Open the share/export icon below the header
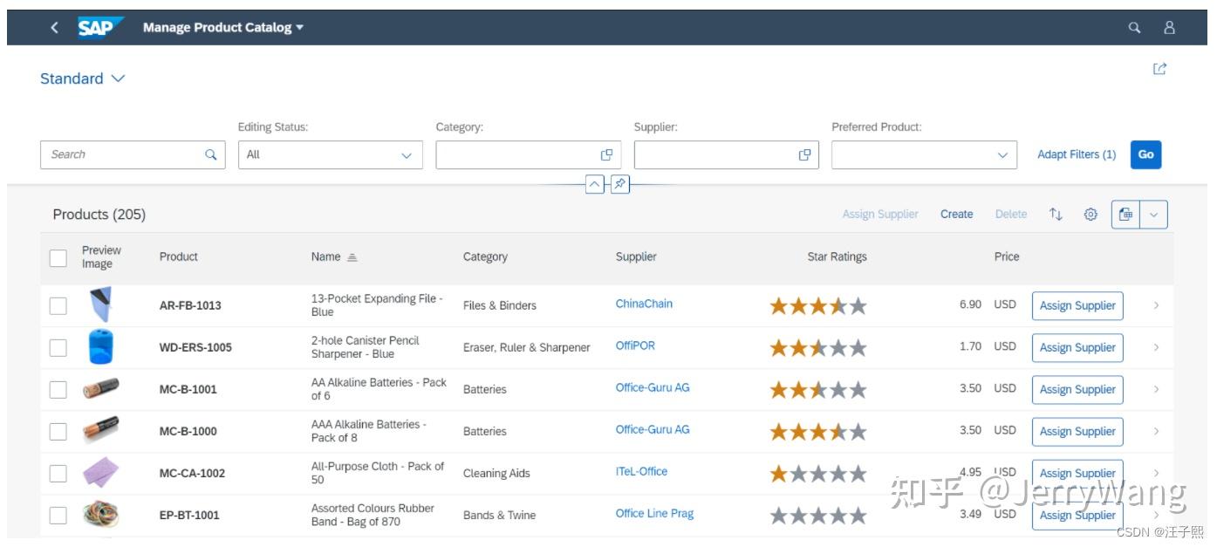This screenshot has height=547, width=1217. (x=1160, y=68)
